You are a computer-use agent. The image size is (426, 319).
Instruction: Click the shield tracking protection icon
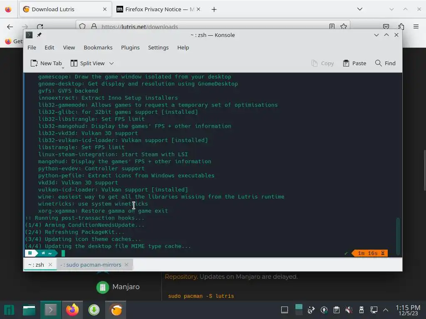[82, 26]
